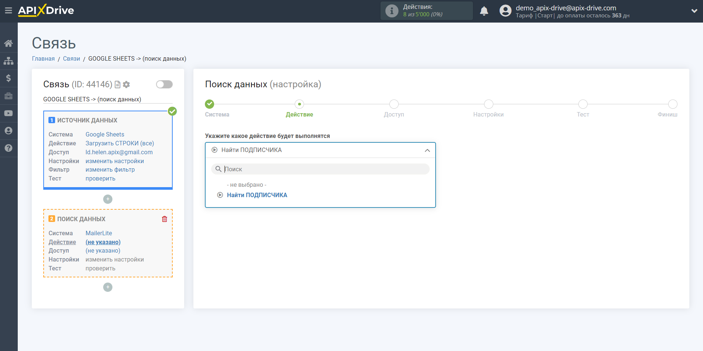The image size is (703, 351).
Task: Focus the Поиск search field
Action: pos(320,169)
